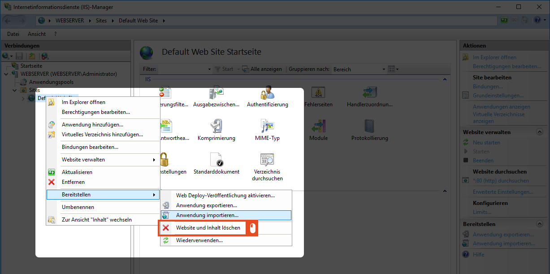The image size is (550, 274).
Task: Open the Module feature icon
Action: pyautogui.click(x=318, y=128)
